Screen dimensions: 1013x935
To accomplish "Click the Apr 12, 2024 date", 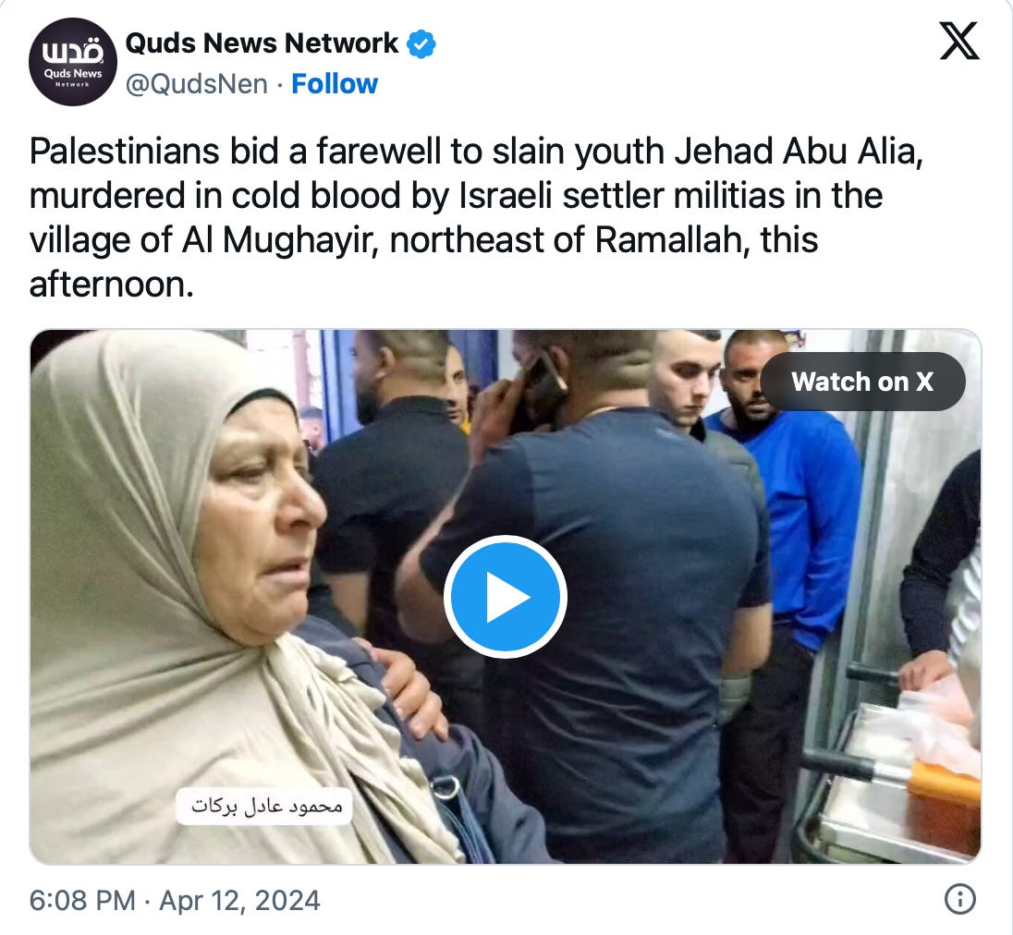I will (239, 900).
